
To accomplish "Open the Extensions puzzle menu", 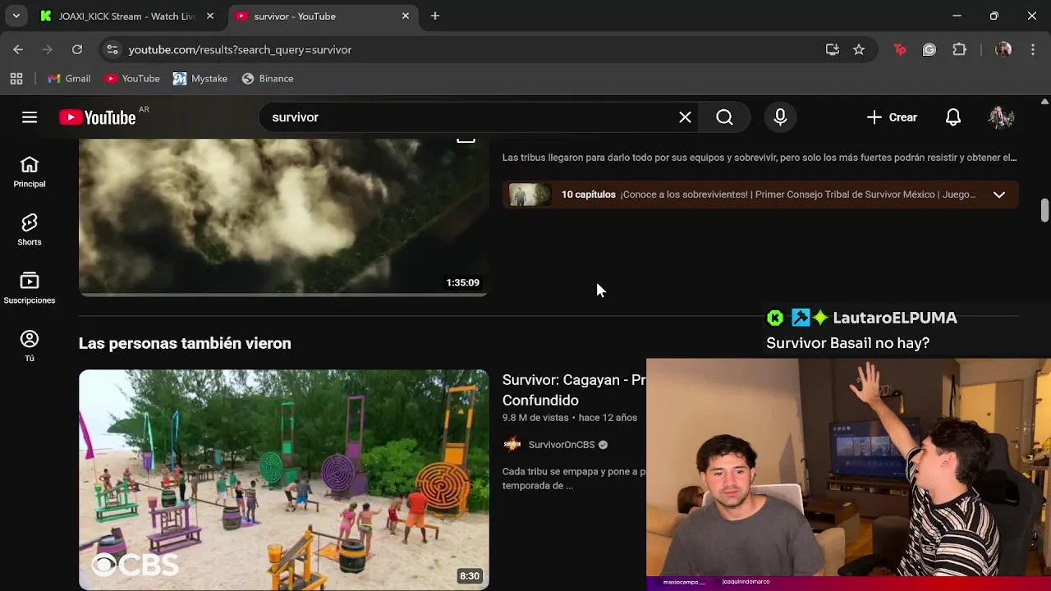I will (x=960, y=50).
